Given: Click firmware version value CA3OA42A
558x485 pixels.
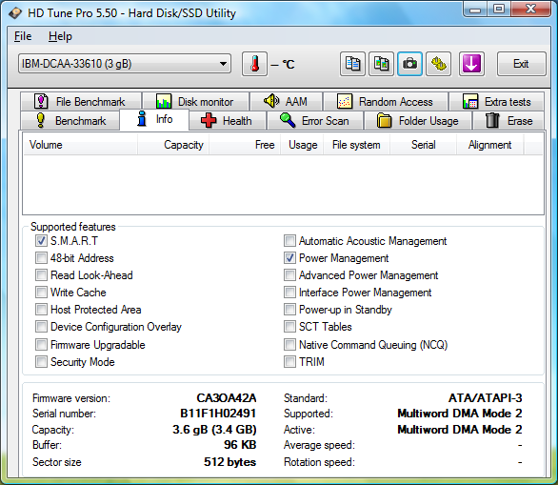Looking at the screenshot, I should 227,397.
